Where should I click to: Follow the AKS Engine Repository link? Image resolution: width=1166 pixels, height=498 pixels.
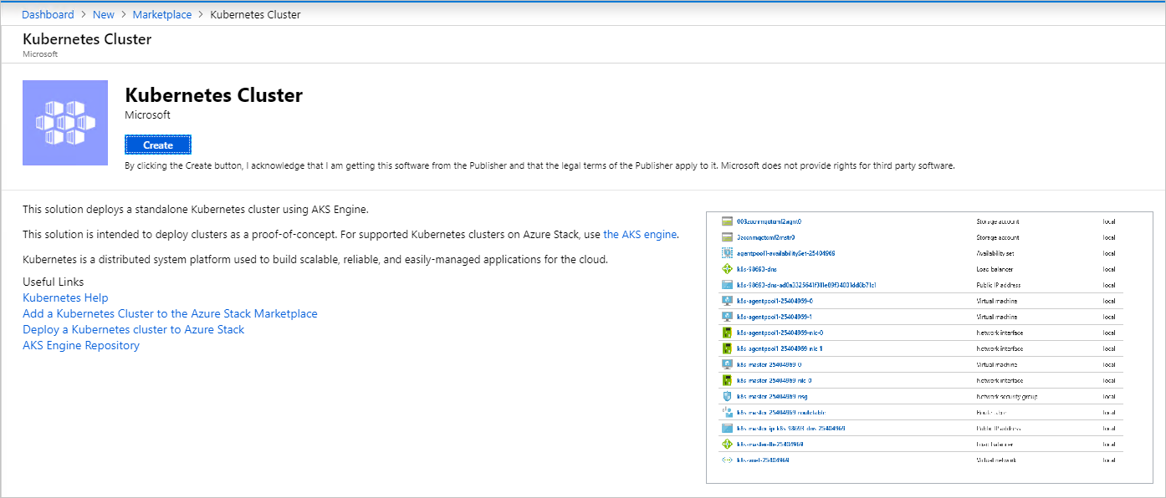coord(80,345)
